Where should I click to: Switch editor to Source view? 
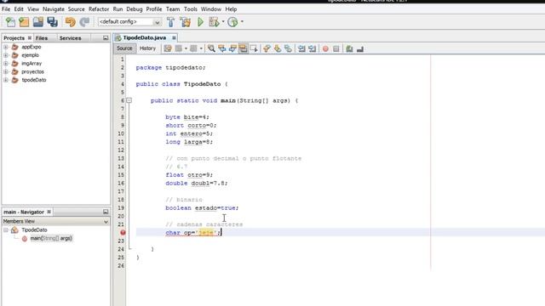(124, 48)
